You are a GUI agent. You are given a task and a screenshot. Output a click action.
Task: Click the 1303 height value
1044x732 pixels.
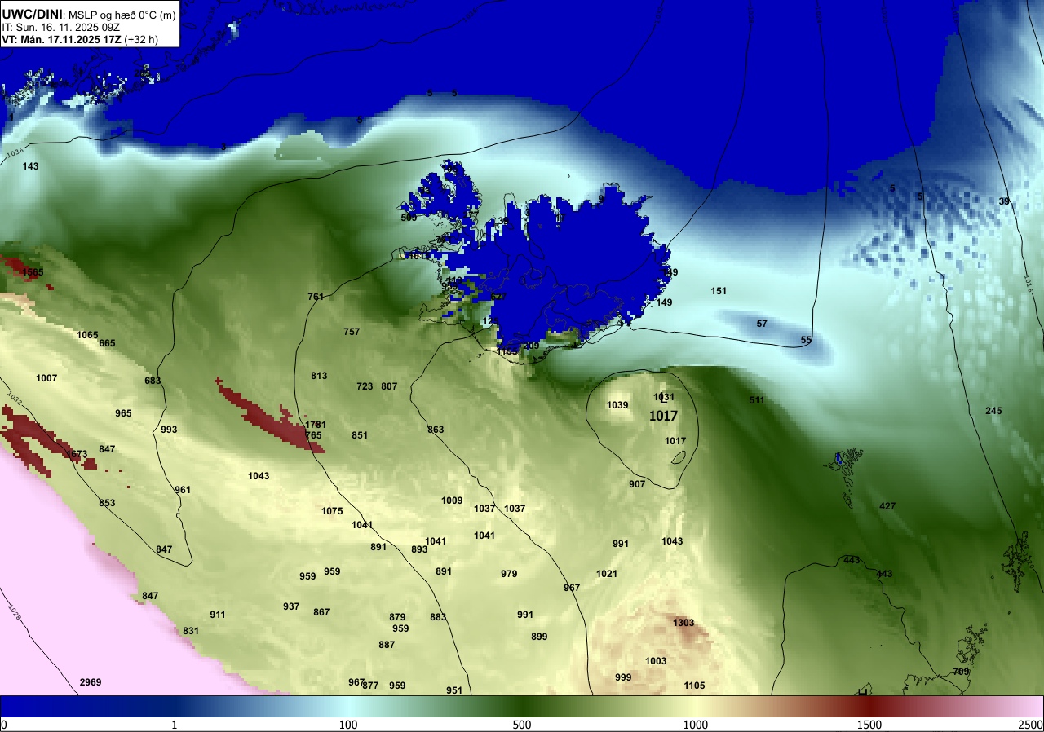(x=683, y=623)
